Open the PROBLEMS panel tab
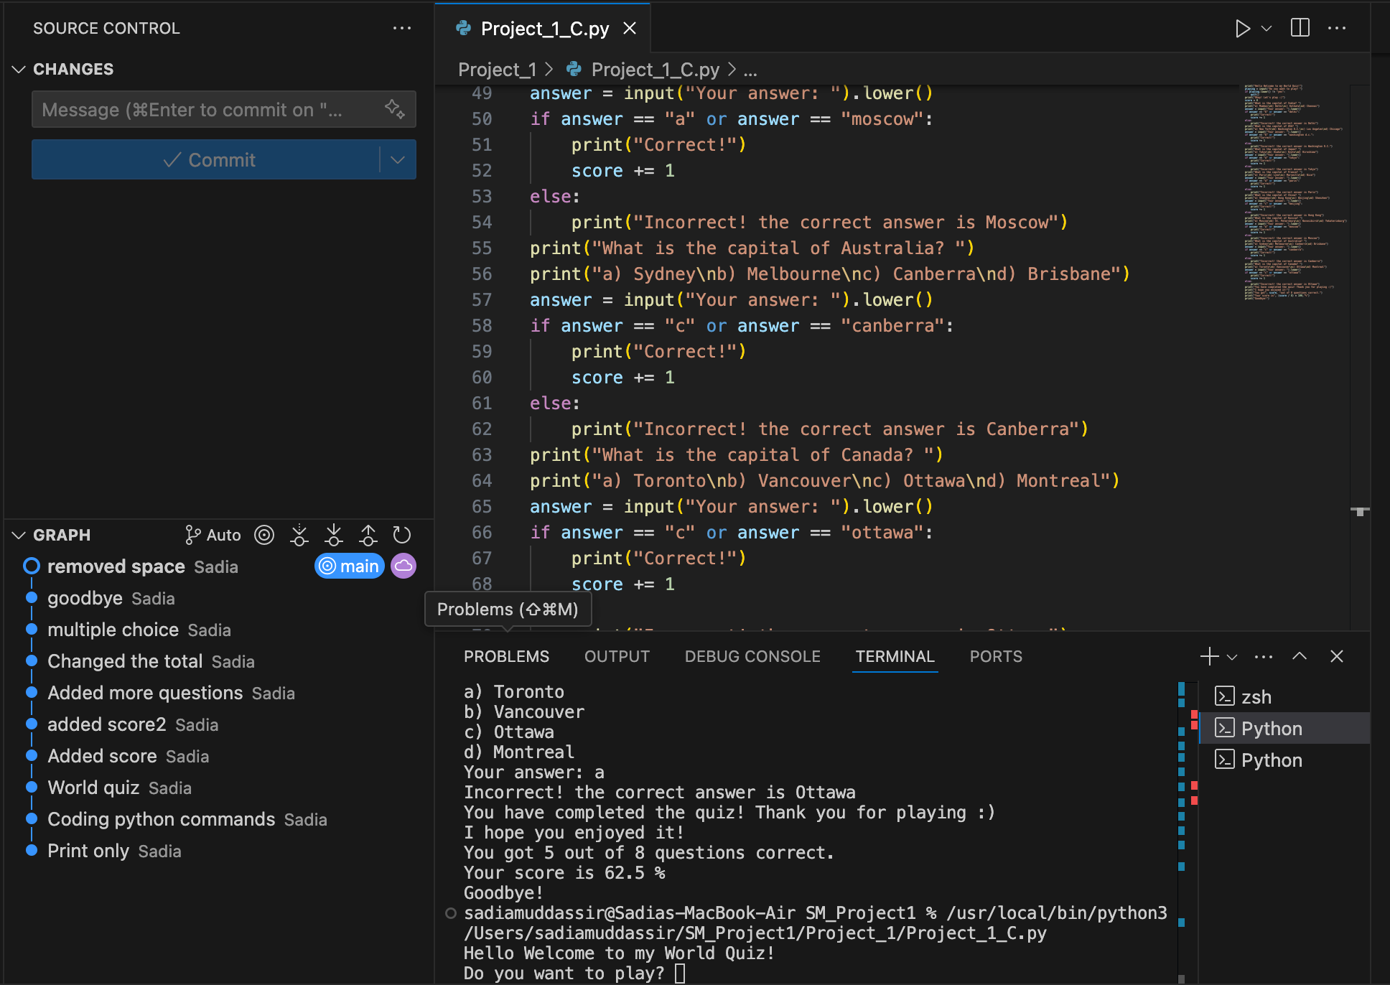The image size is (1390, 985). [506, 656]
